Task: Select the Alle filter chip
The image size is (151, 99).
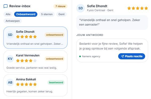Action: tap(8, 14)
